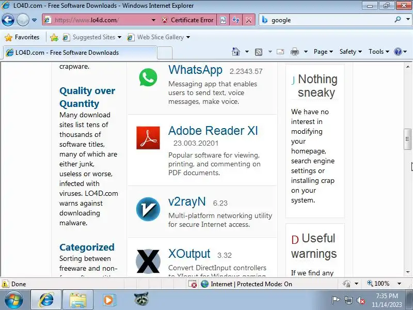413x310 pixels.
Task: Expand the zoom level dropdown arrow
Action: click(x=399, y=284)
